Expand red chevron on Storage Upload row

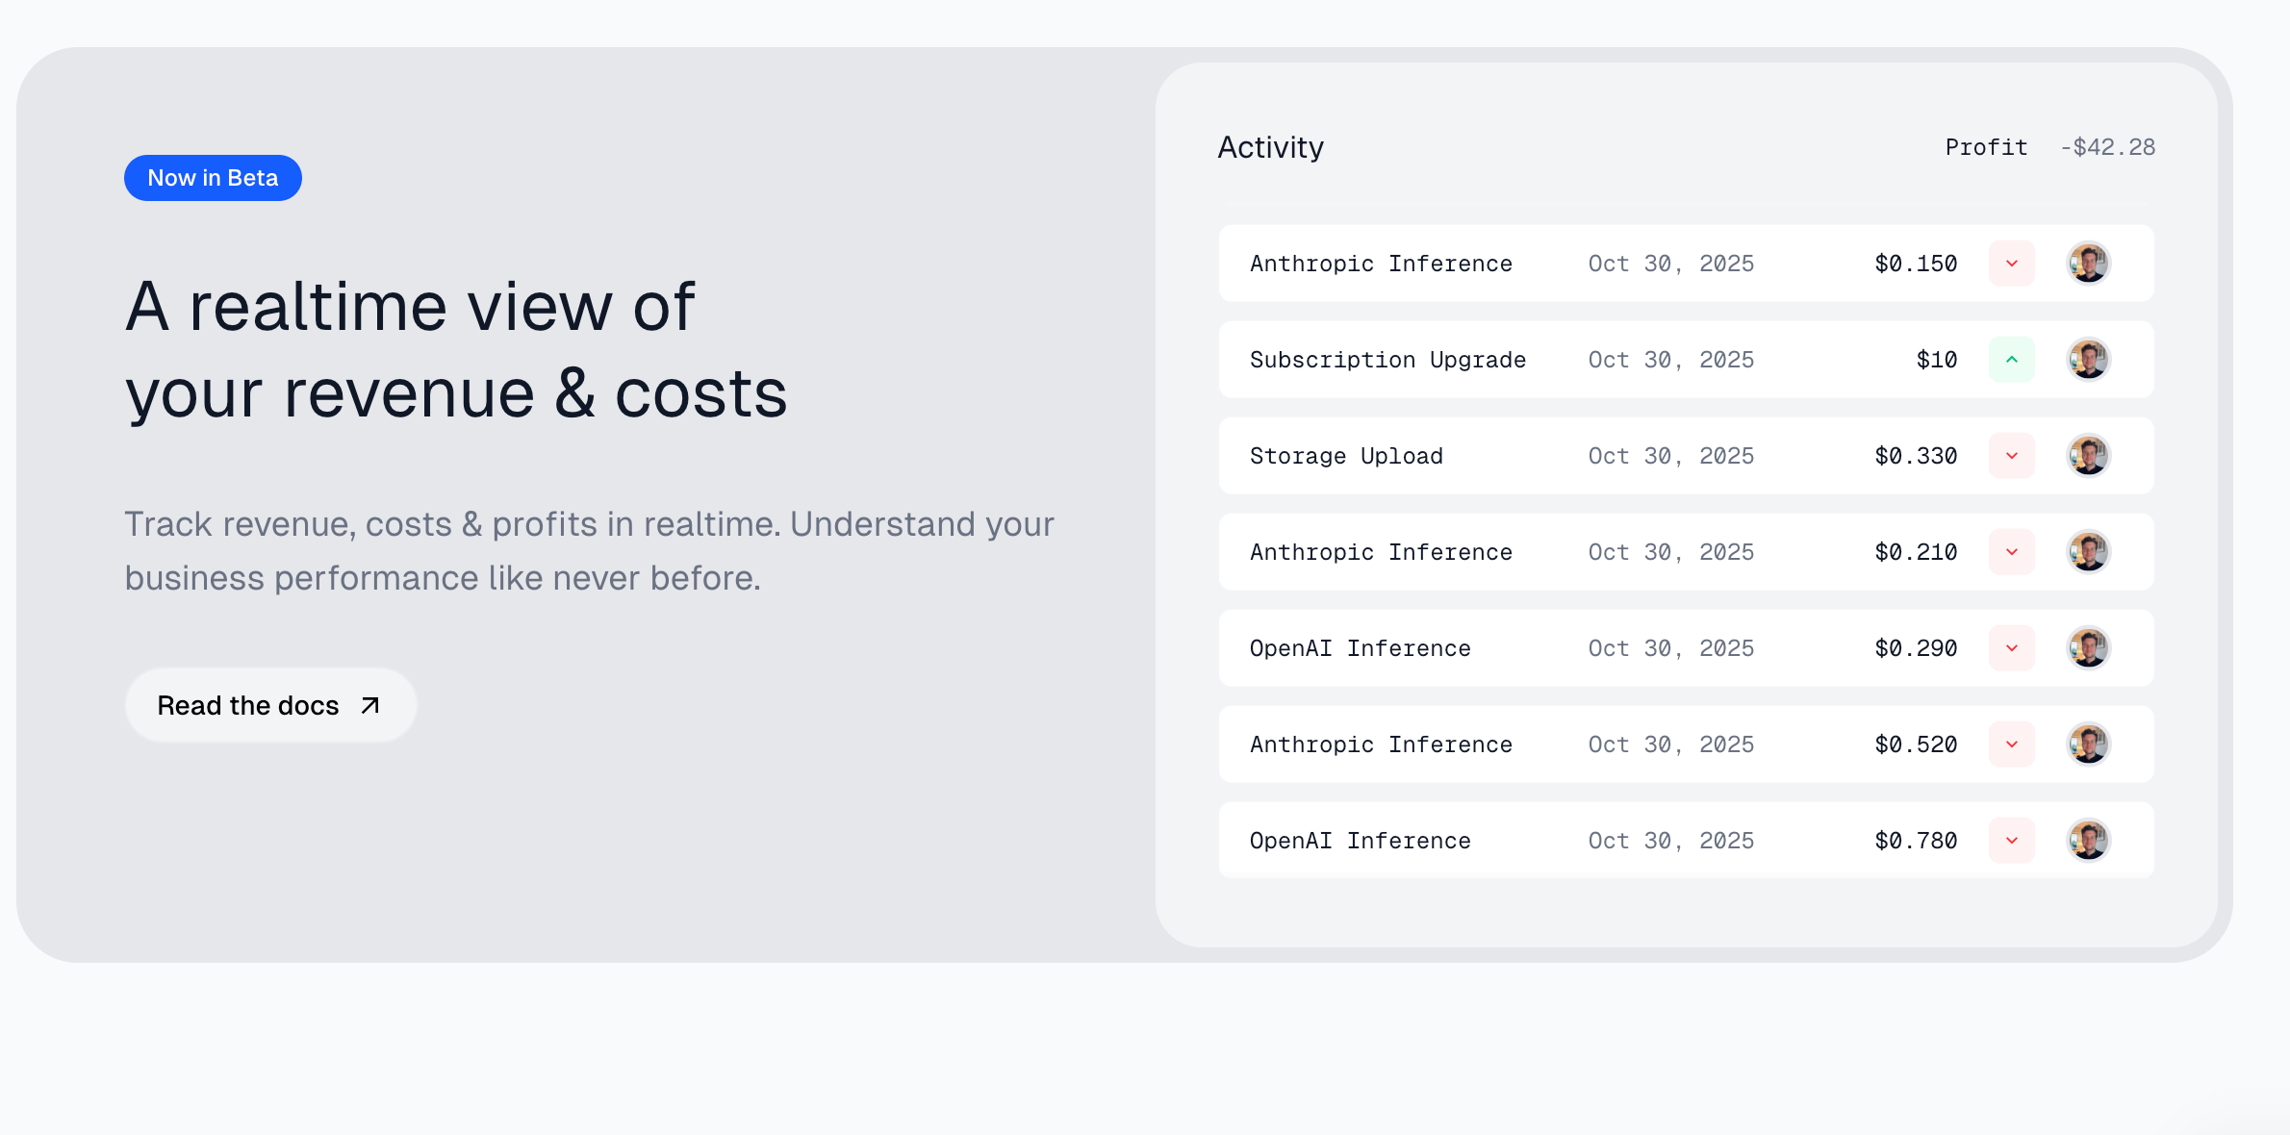click(2012, 456)
